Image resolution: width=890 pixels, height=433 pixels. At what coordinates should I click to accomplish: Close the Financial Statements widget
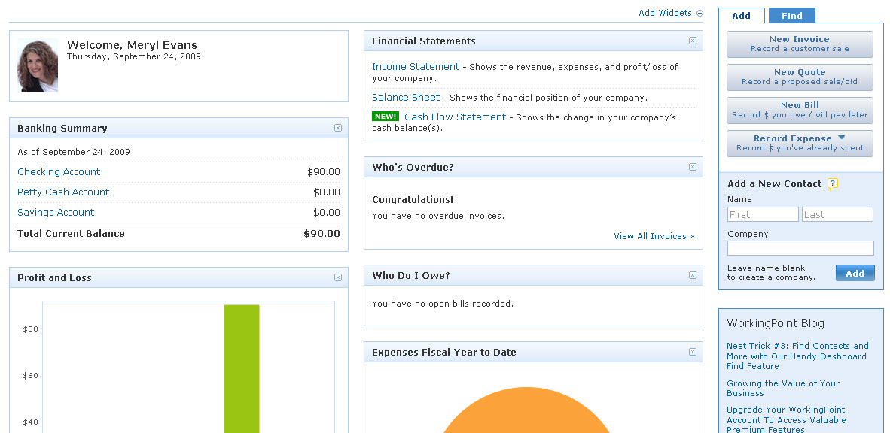click(x=693, y=41)
